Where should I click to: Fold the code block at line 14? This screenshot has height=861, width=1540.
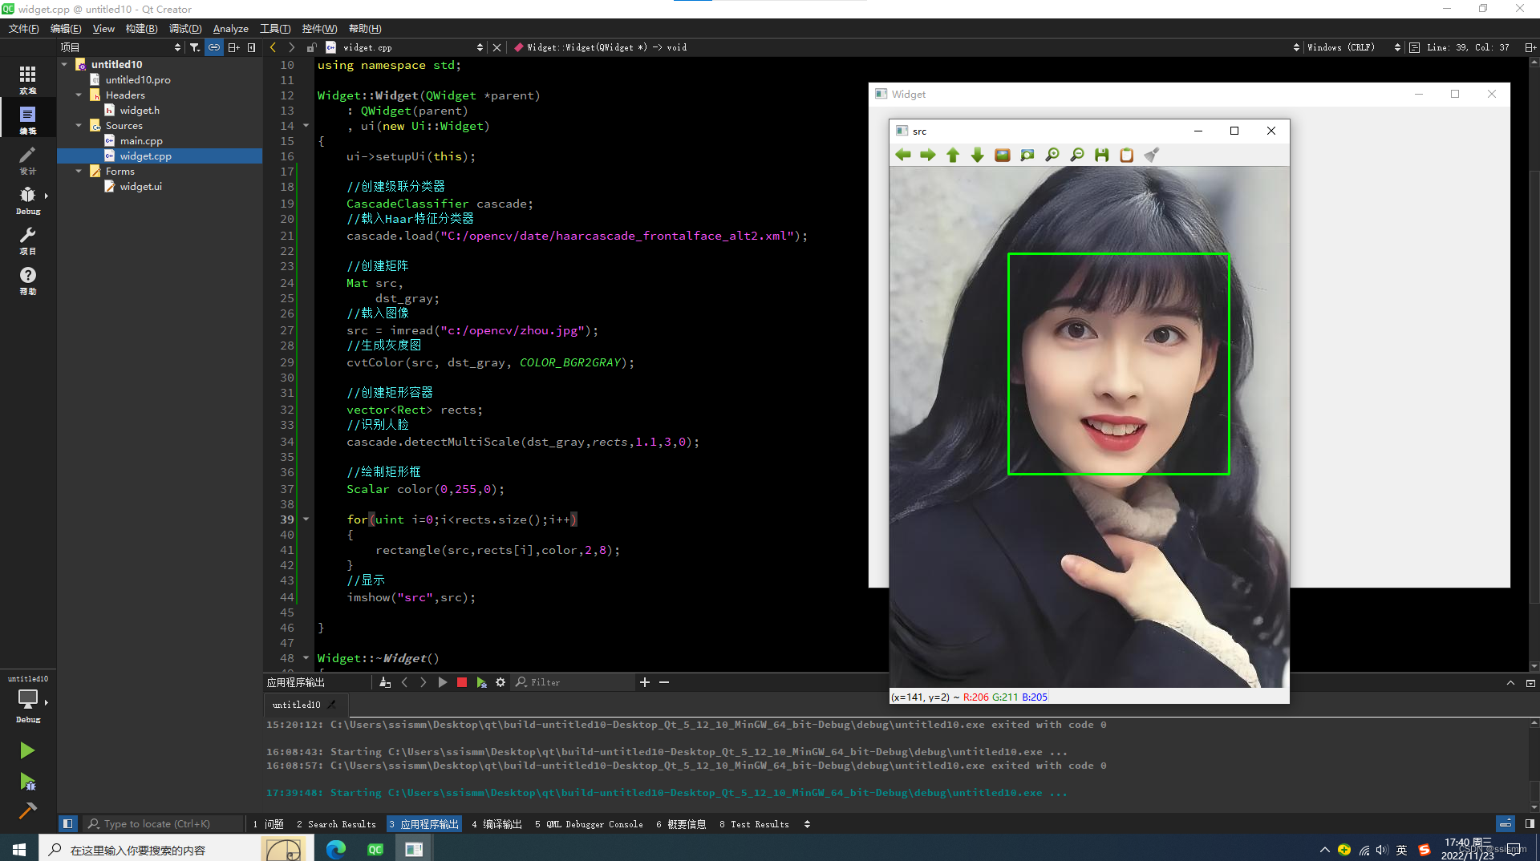(x=306, y=126)
